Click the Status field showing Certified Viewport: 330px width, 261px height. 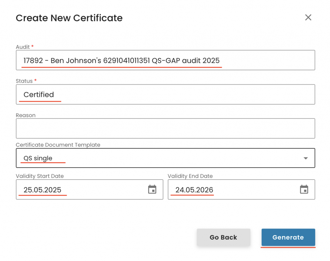165,94
